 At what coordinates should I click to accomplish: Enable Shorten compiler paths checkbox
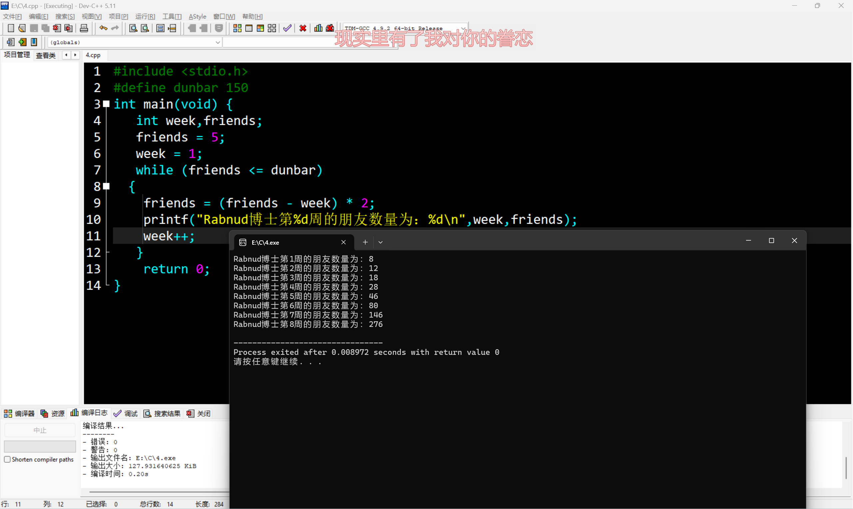click(x=7, y=459)
